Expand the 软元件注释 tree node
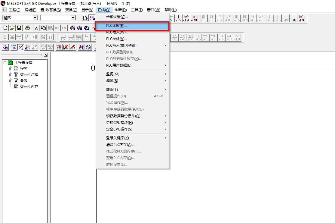Screen dimensions: 335x223 pyautogui.click(x=11, y=75)
